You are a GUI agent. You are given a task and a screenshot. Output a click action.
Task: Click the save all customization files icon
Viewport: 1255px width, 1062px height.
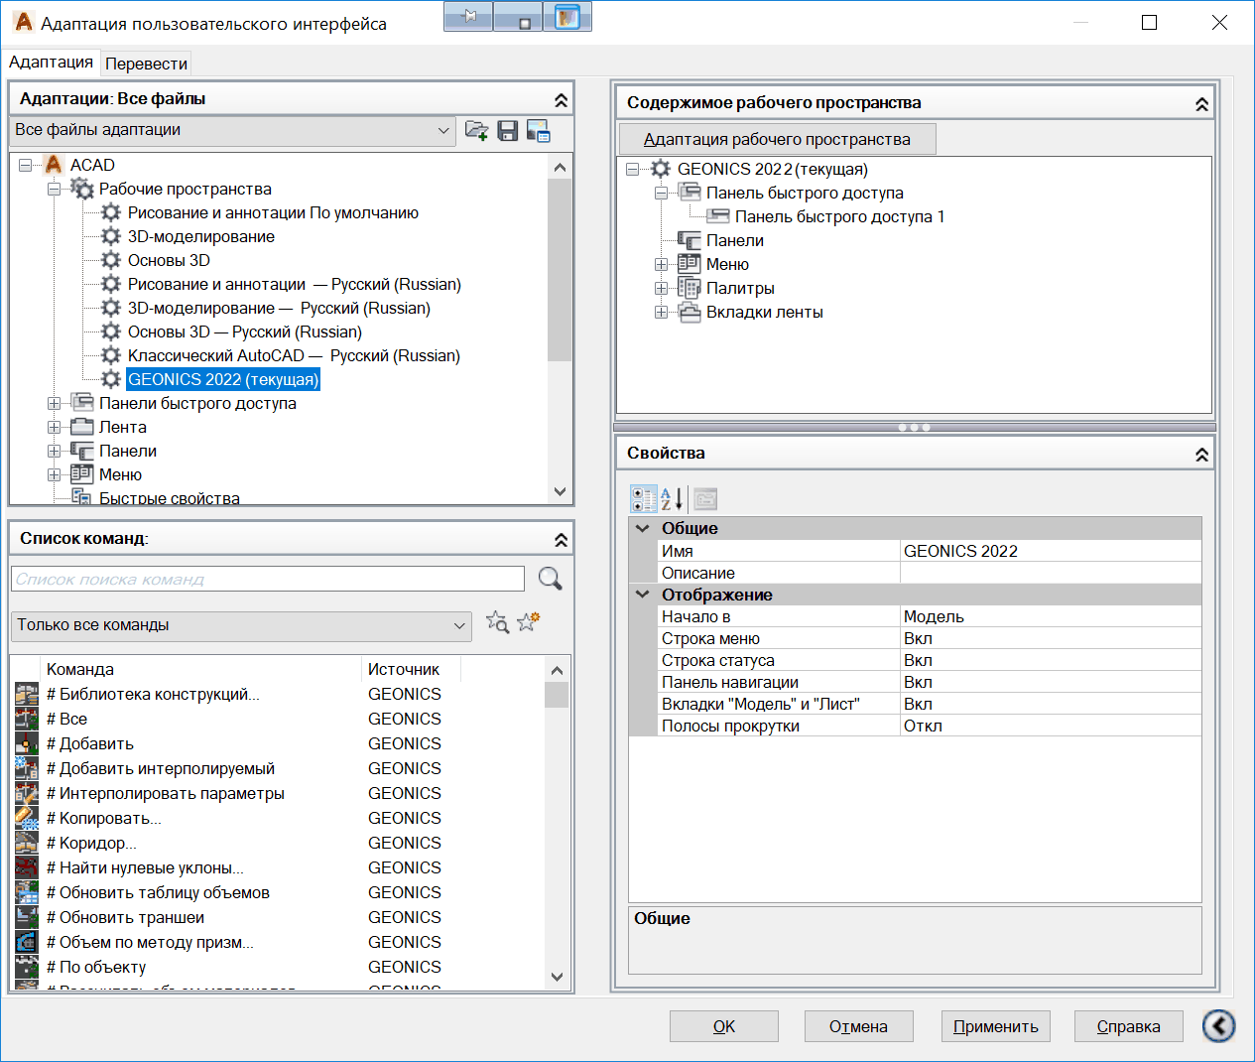tap(507, 131)
